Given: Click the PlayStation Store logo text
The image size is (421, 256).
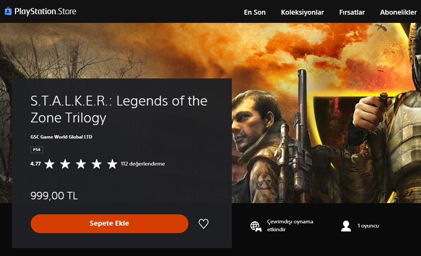Looking at the screenshot, I should [45, 11].
